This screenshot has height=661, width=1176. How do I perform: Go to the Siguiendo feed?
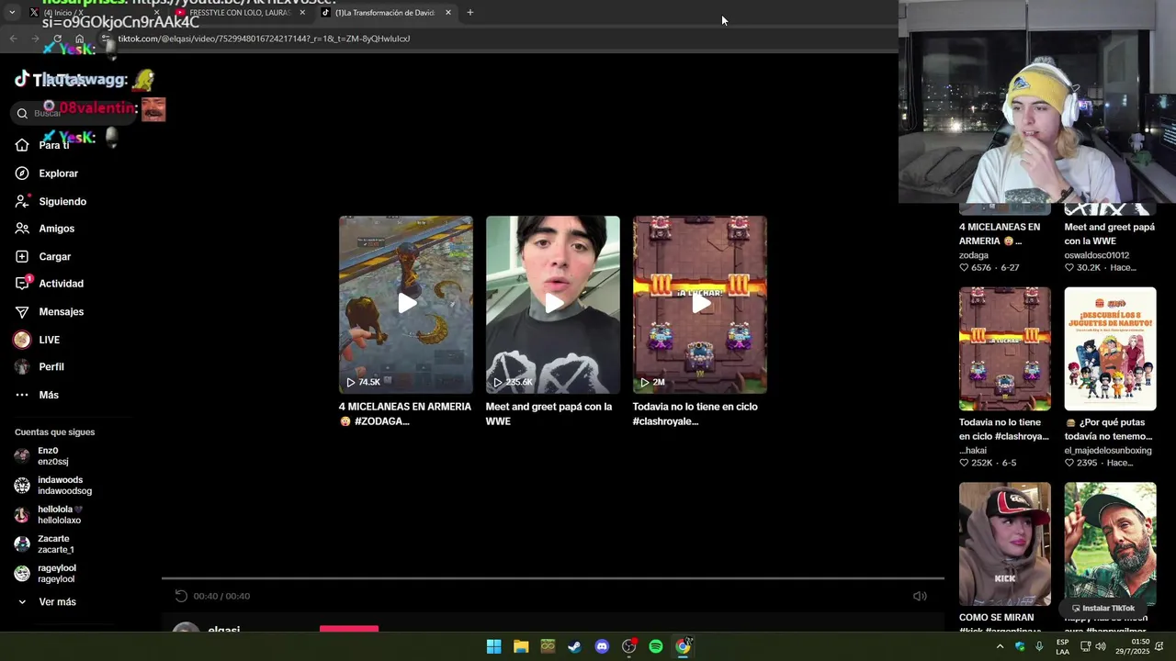point(51,201)
